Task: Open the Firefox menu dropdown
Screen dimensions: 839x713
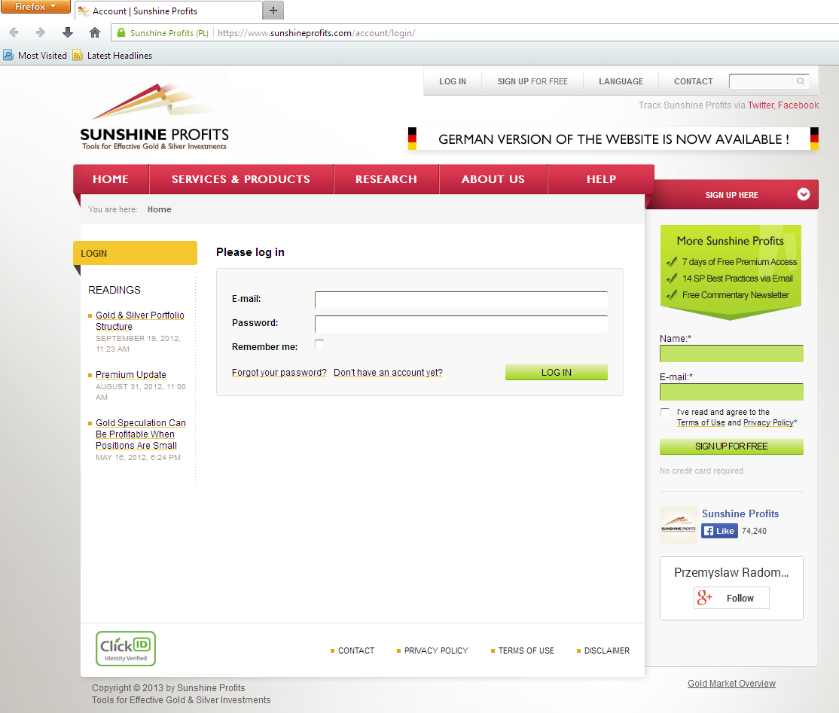Action: pyautogui.click(x=35, y=7)
